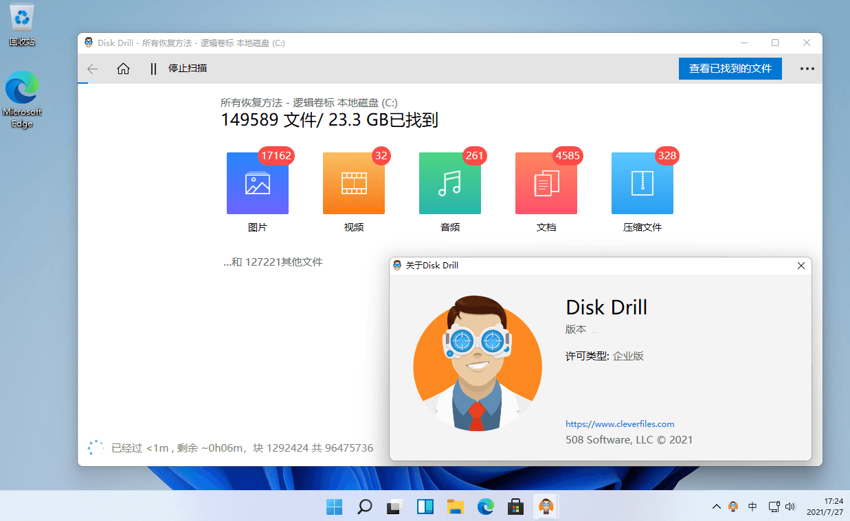The height and width of the screenshot is (521, 850).
Task: Open the 压缩文件 archives category tile
Action: click(x=642, y=183)
